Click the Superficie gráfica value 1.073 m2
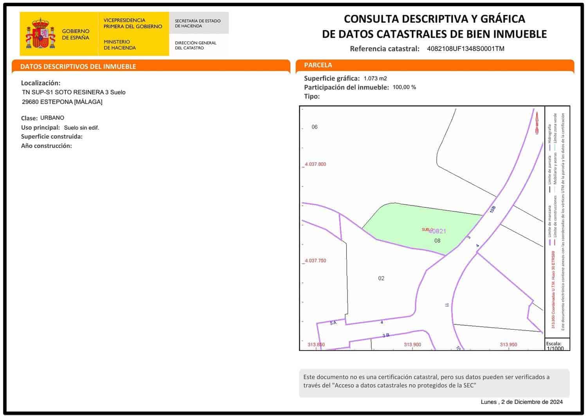The width and height of the screenshot is (587, 416). coord(375,78)
